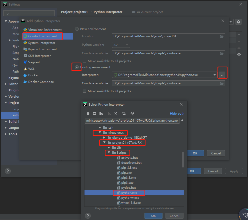Click the file tree vertical scrollbar
Image resolution: width=248 pixels, height=220 pixels.
183,160
